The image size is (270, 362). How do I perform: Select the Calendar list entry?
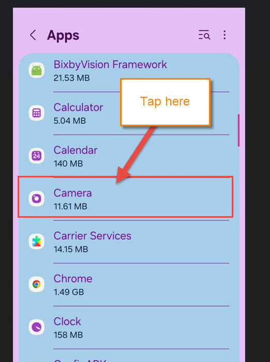[129, 156]
